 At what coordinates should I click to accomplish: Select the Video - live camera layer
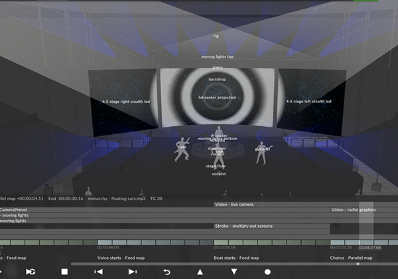click(x=233, y=205)
